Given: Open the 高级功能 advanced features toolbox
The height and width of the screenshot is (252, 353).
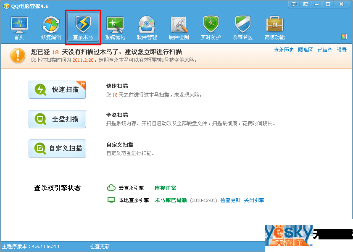Looking at the screenshot, I should click(x=275, y=28).
